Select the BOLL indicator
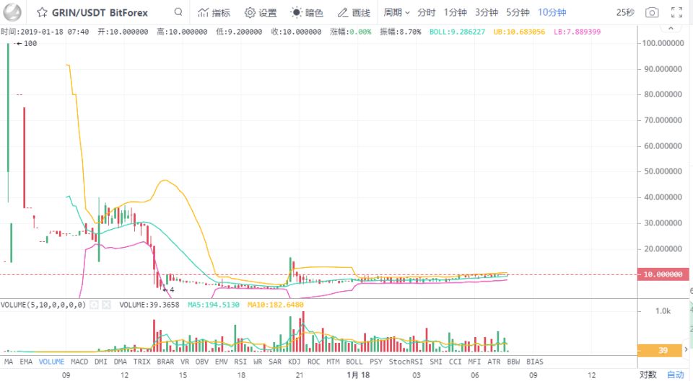The height and width of the screenshot is (381, 693). 354,362
